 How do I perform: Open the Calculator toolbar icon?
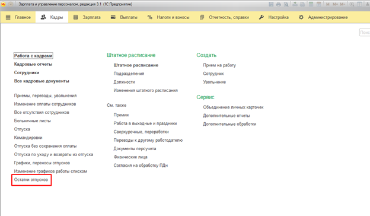coord(311,4)
